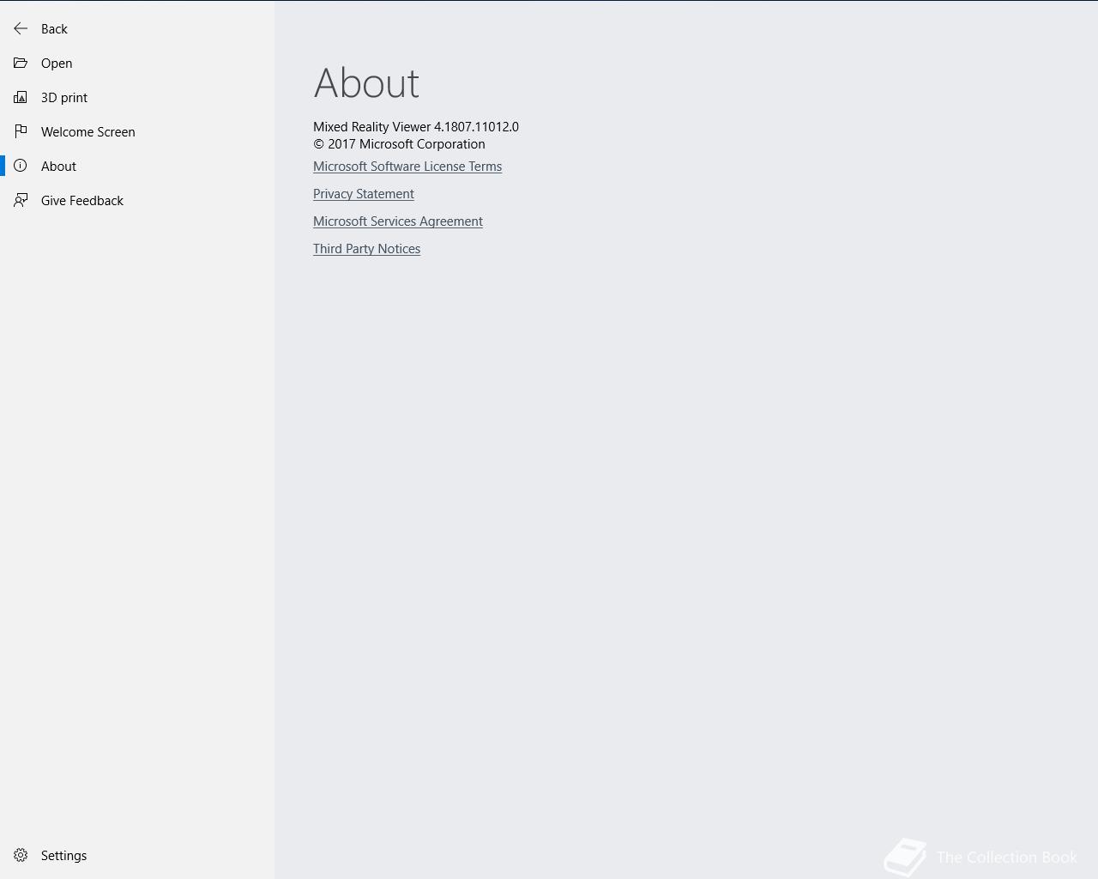
Task: Select Open in the sidebar
Action: (x=57, y=64)
